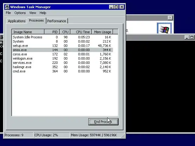Viewport: 195px width, 146px height.
Task: Sort by Mem Usage column header
Action: 102,32
